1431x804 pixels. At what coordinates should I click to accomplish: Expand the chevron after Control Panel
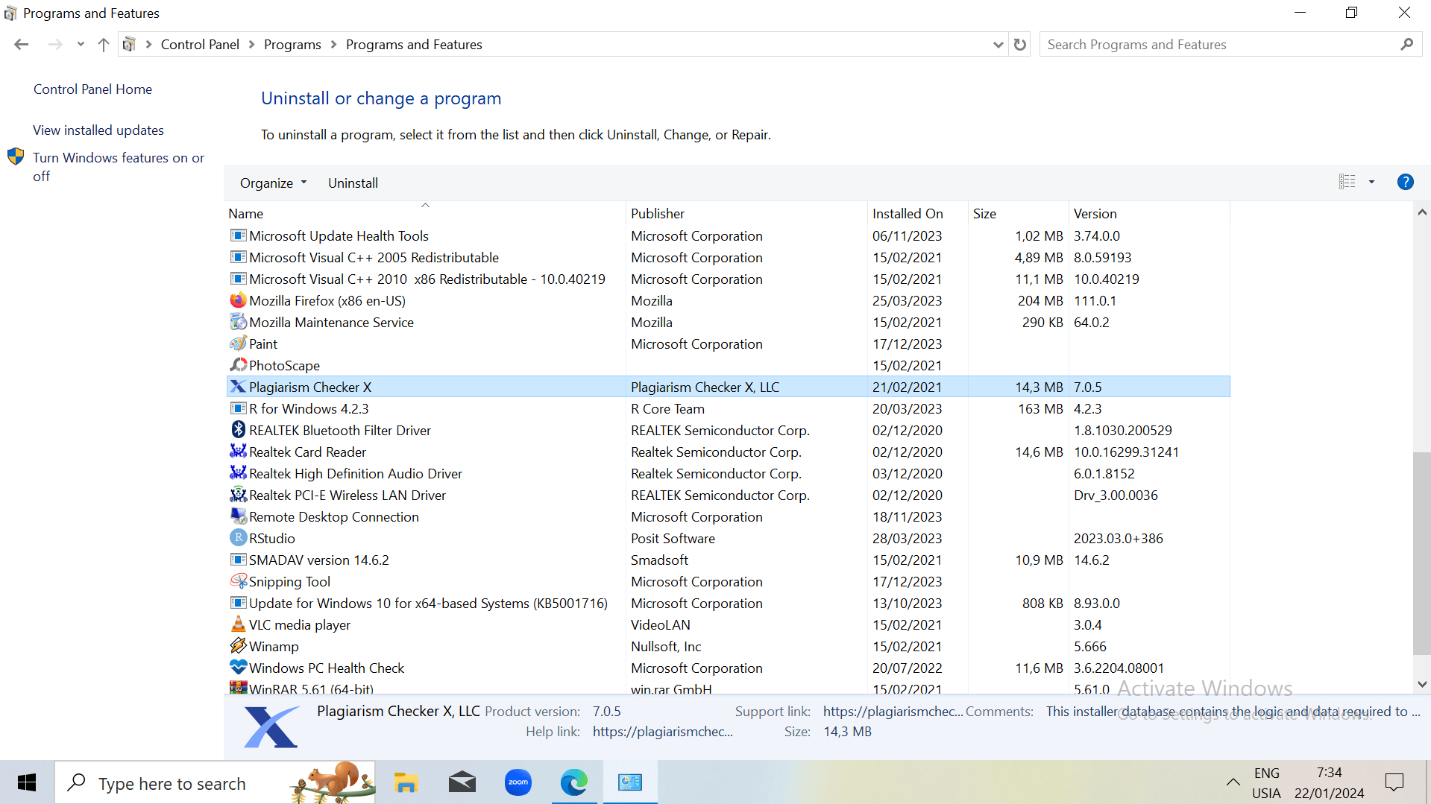pyautogui.click(x=252, y=45)
